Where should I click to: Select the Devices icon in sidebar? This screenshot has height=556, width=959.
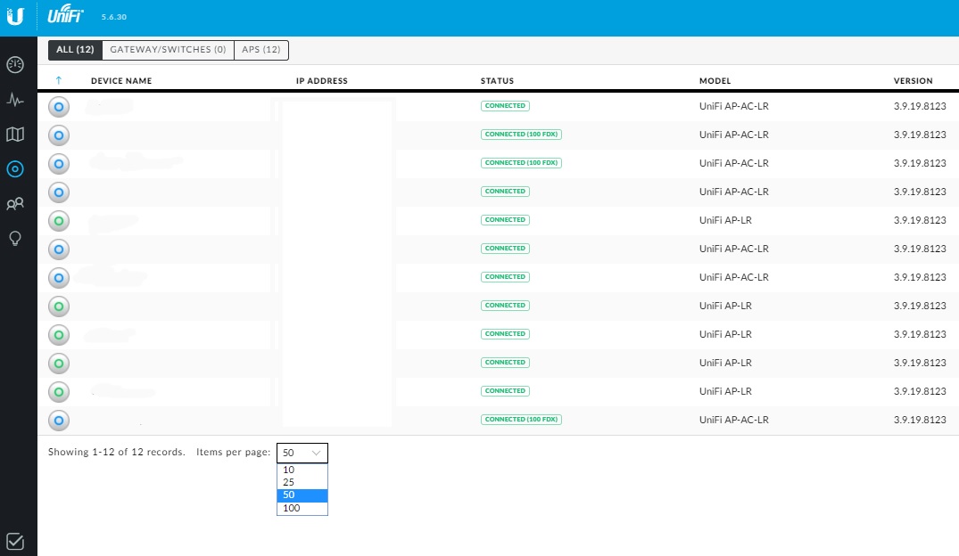[x=15, y=168]
